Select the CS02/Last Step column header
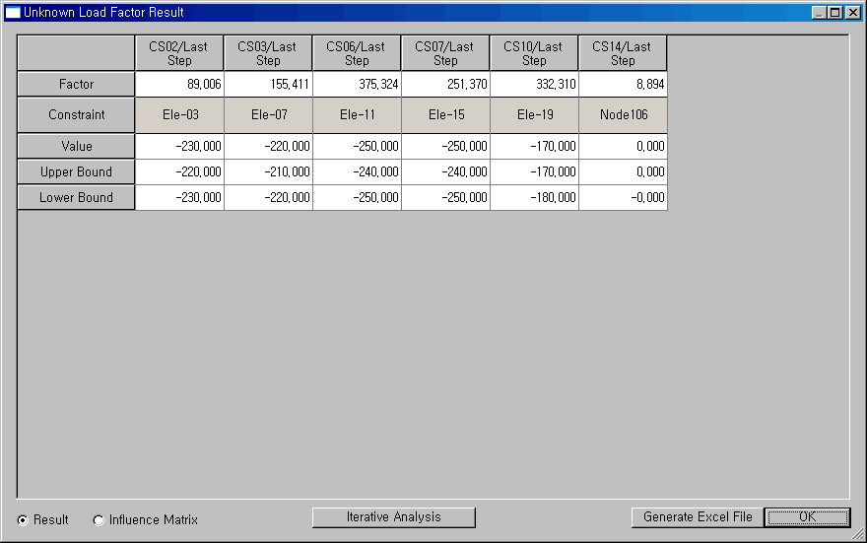The width and height of the screenshot is (867, 543). coord(179,53)
